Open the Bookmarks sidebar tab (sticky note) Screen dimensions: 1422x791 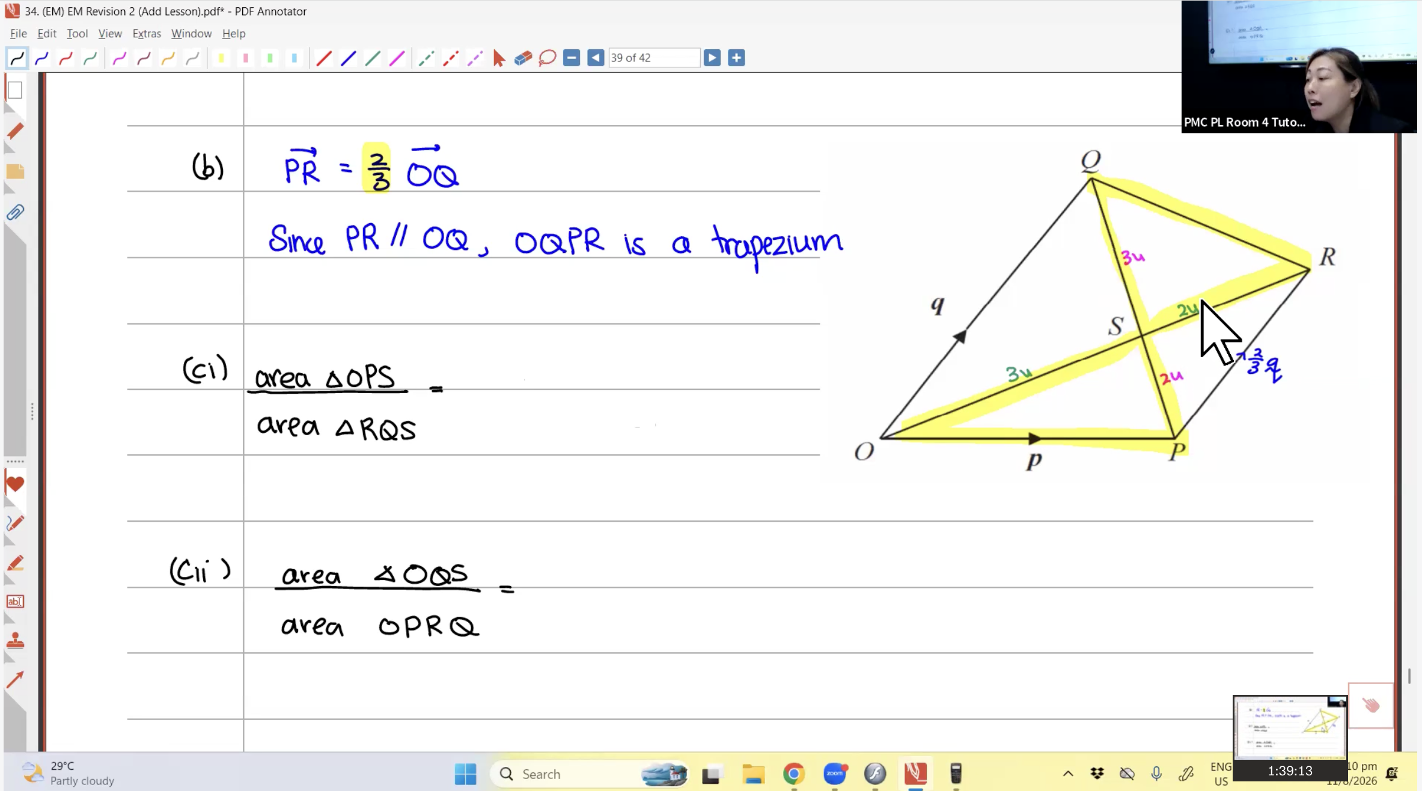click(15, 172)
